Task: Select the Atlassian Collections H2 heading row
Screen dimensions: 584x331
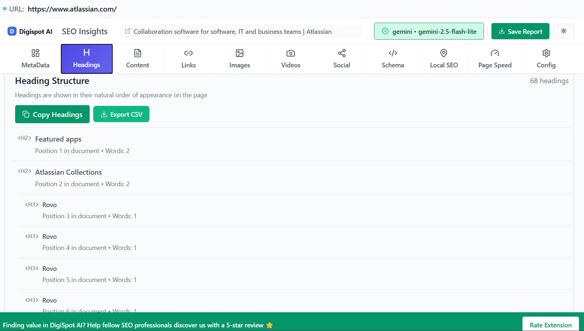Action: tap(68, 172)
